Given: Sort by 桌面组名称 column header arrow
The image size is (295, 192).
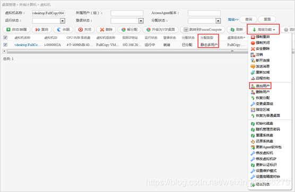Looking at the screenshot, I should (x=245, y=38).
